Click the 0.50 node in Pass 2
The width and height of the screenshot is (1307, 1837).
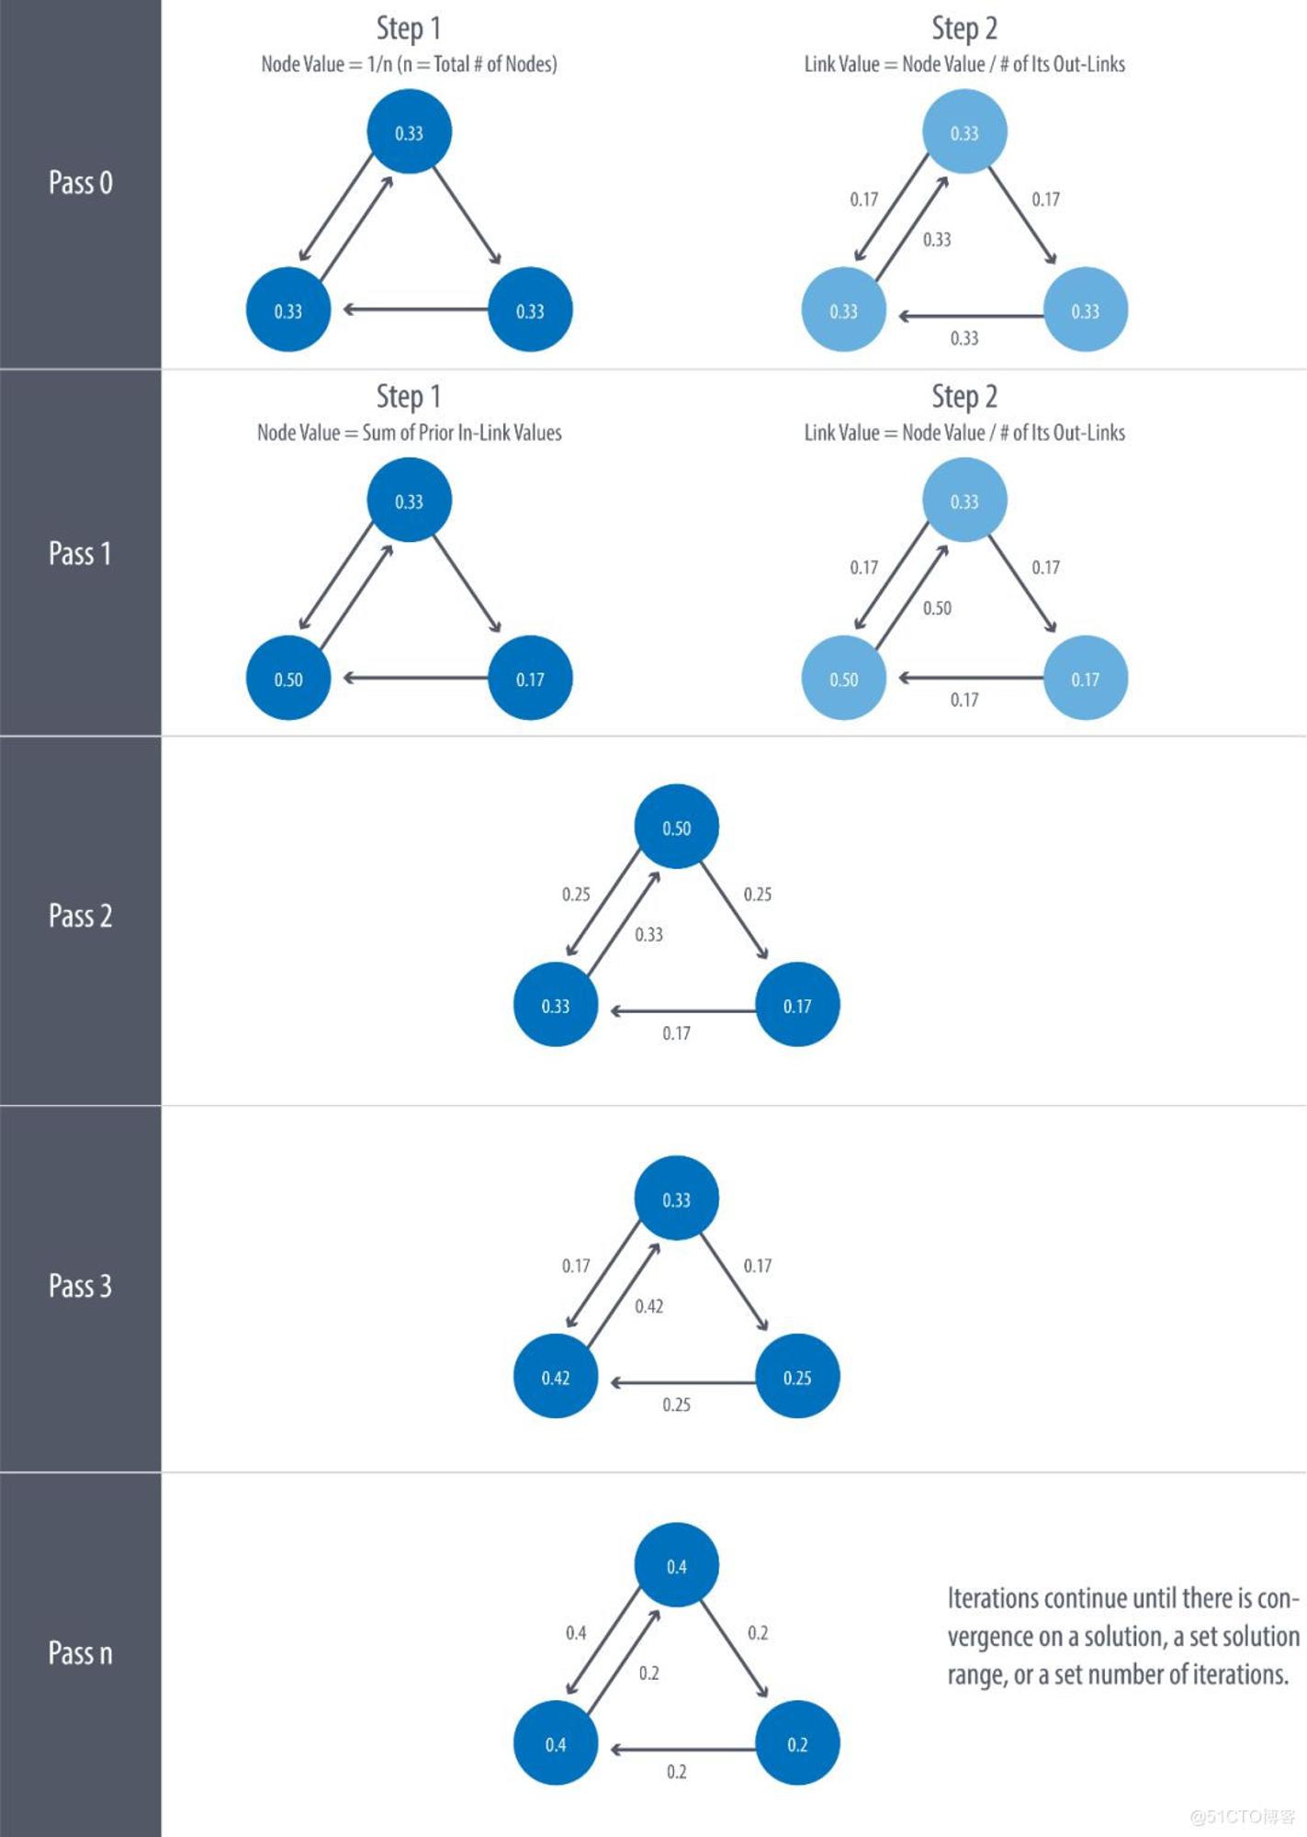[x=677, y=827]
